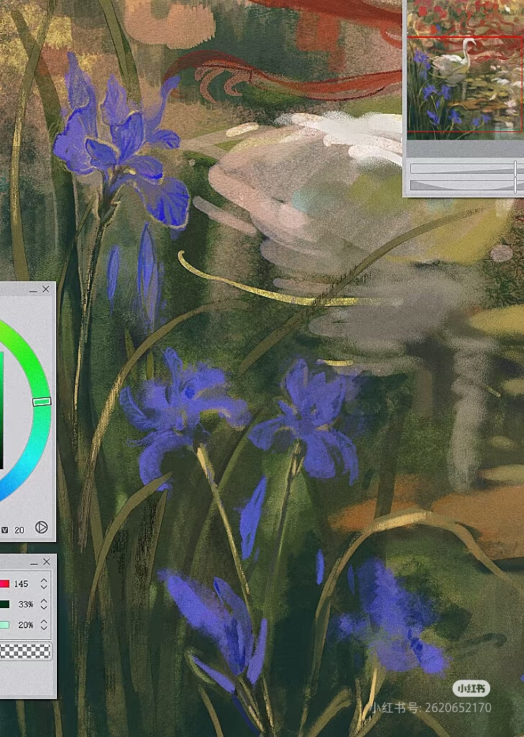
Task: Adjust the stepper arrows beside 33%
Action: click(x=44, y=604)
